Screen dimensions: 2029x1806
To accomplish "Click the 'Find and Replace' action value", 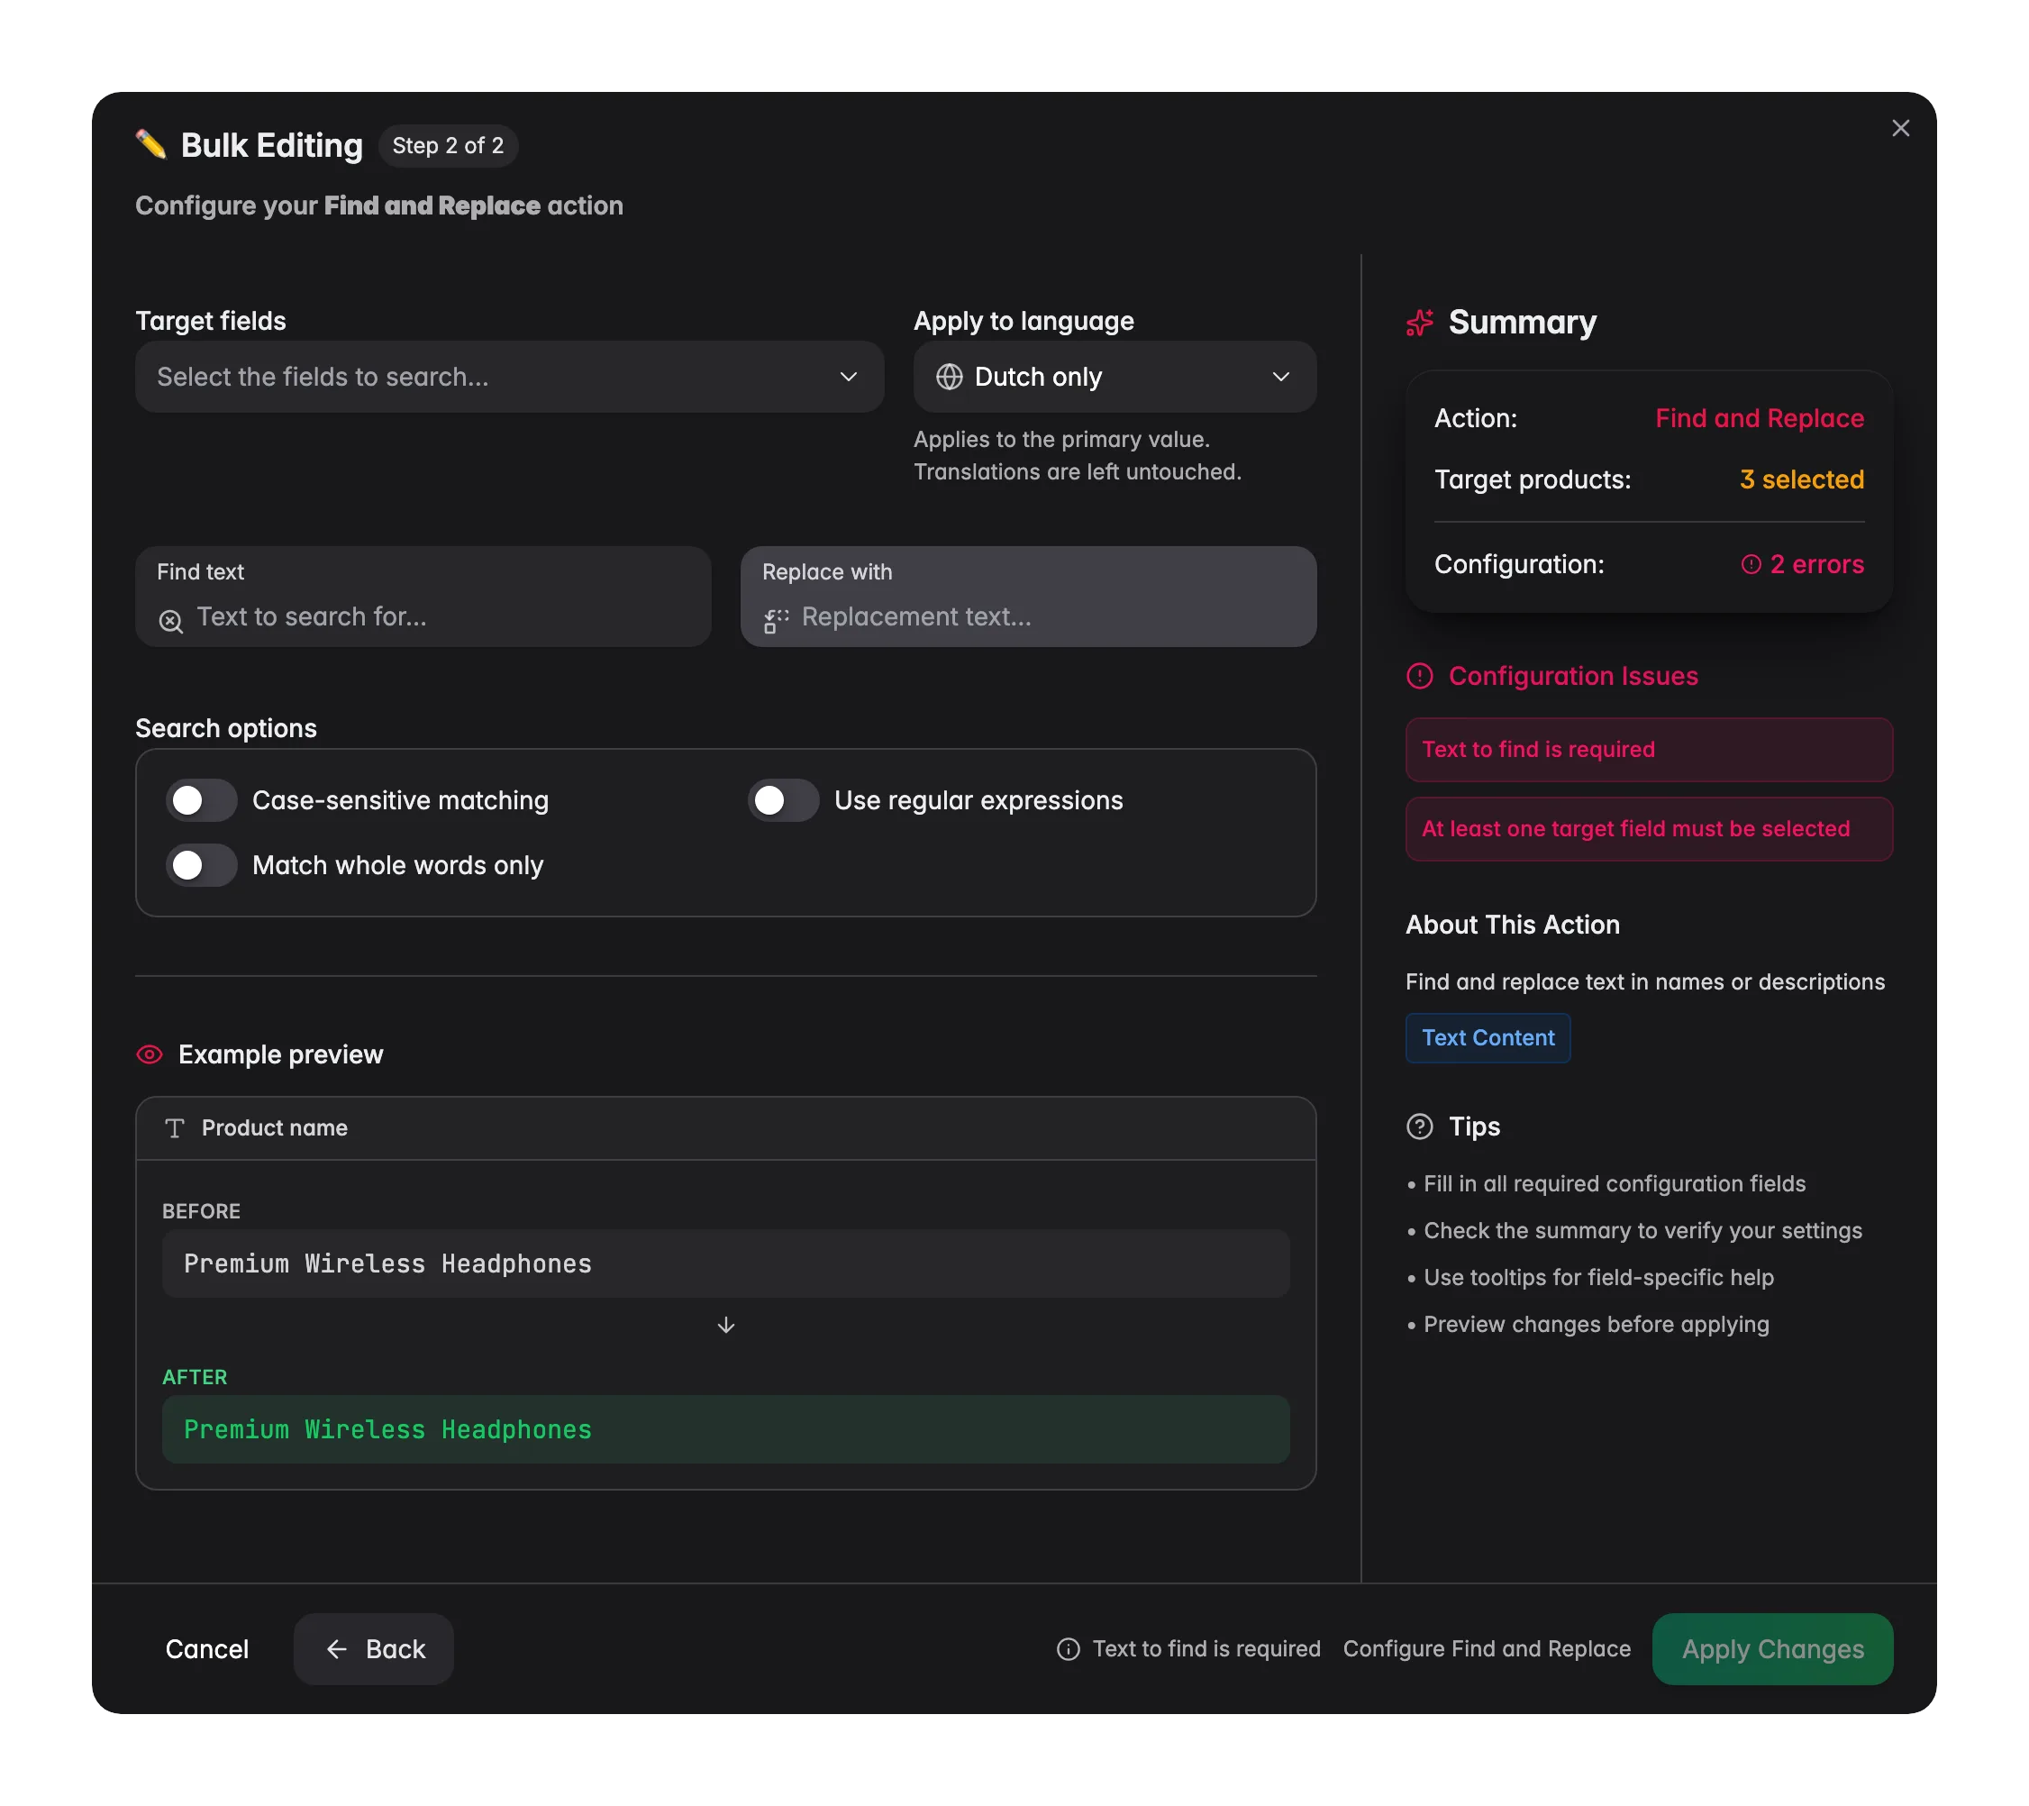I will point(1759,418).
